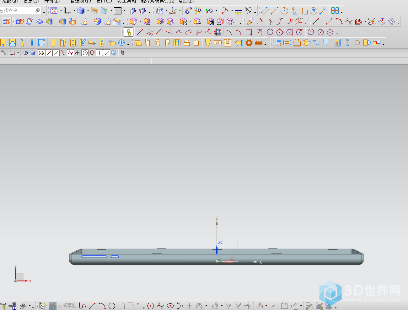Viewport: 408px width, 310px height.
Task: Click the circle by three points icon
Action: (270, 32)
